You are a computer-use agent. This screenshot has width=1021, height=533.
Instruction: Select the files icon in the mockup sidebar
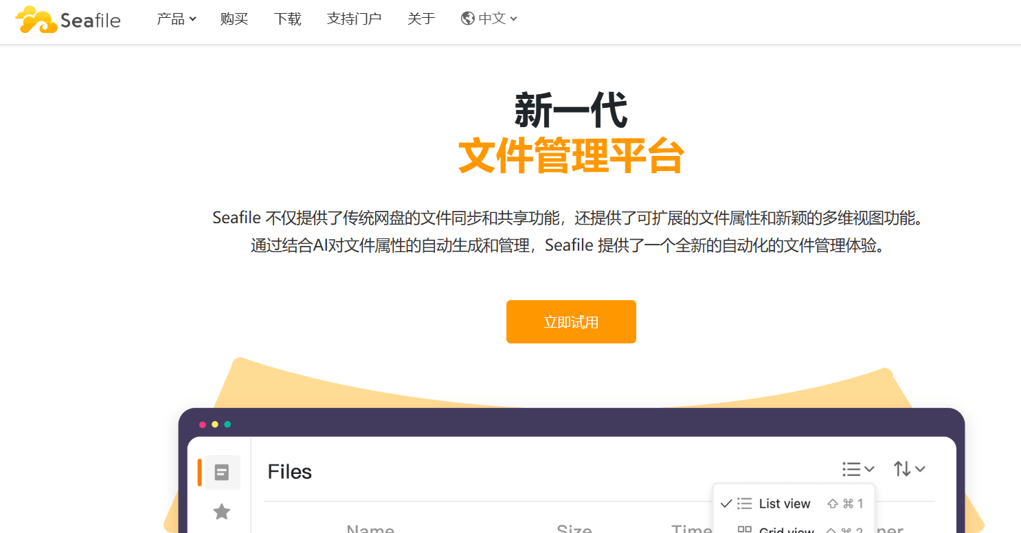coord(222,473)
